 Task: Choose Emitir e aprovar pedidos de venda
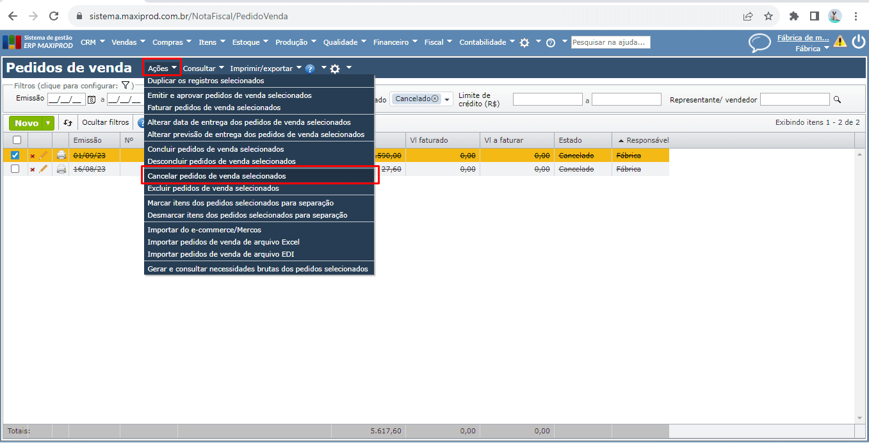259,95
